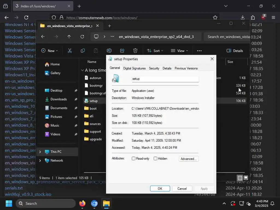280x210 pixels.
Task: Bookmark this page with the Firefox star
Action: click(215, 17)
